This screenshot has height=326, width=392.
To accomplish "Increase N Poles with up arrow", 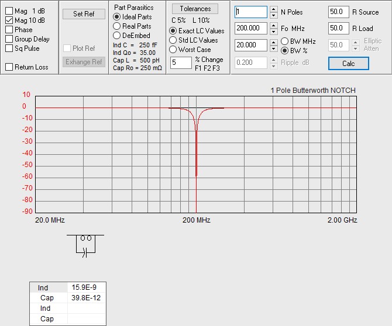I will click(x=274, y=9).
